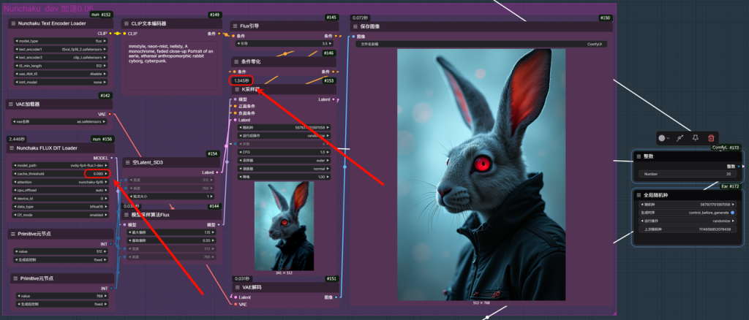Click the menu icon on 全局随机种 node
The image size is (749, 320).
[x=639, y=194]
